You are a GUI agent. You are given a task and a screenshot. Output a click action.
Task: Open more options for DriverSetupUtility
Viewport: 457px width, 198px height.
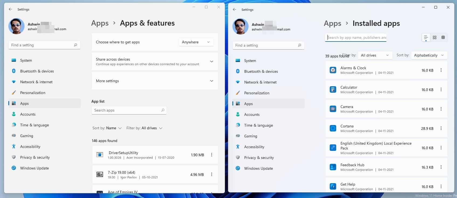pyautogui.click(x=212, y=155)
